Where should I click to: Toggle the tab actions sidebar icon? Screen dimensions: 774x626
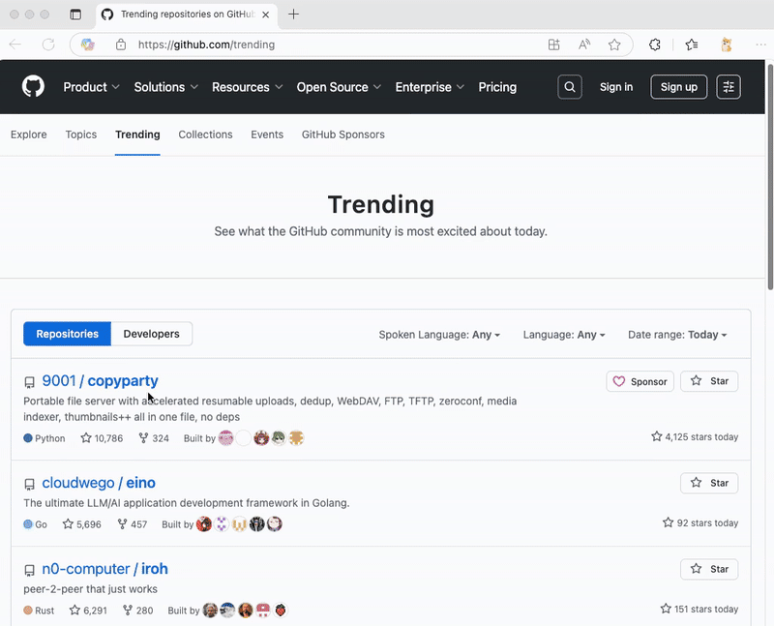pos(75,15)
